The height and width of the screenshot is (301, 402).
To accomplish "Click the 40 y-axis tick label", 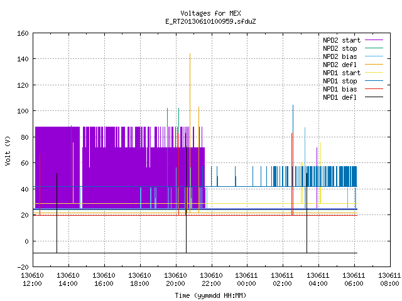I will pyautogui.click(x=24, y=189).
